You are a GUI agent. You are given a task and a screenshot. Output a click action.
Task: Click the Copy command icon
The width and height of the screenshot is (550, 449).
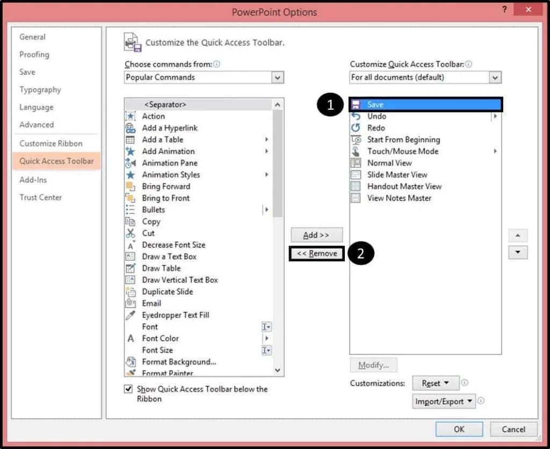click(130, 222)
